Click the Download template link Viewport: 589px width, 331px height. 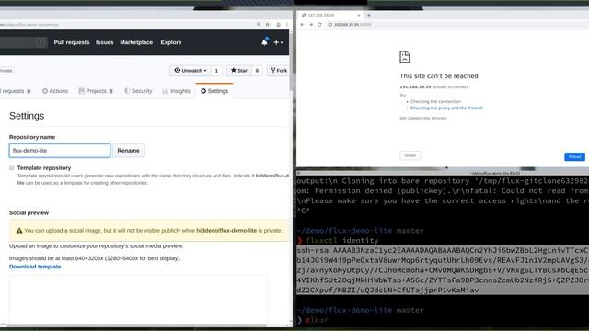pyautogui.click(x=35, y=267)
